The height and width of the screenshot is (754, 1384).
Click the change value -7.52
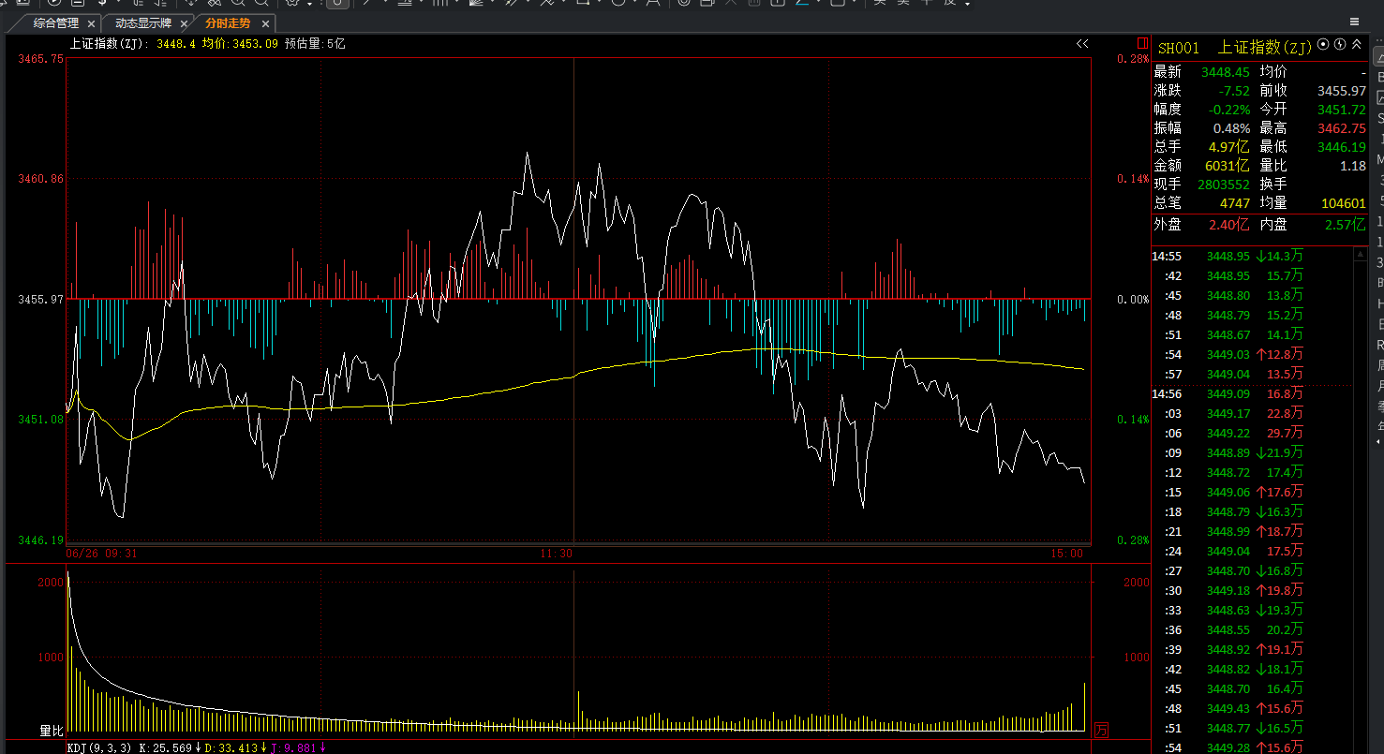(x=1235, y=91)
